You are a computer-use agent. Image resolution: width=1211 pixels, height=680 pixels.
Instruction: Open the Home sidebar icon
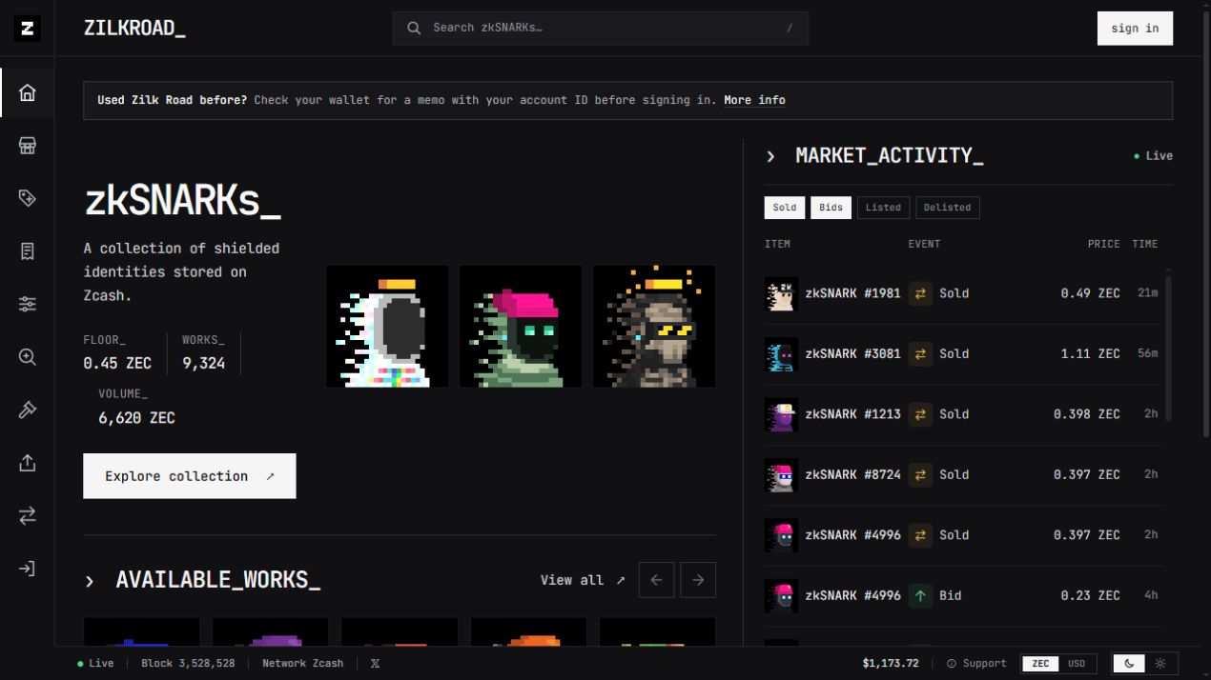[27, 92]
